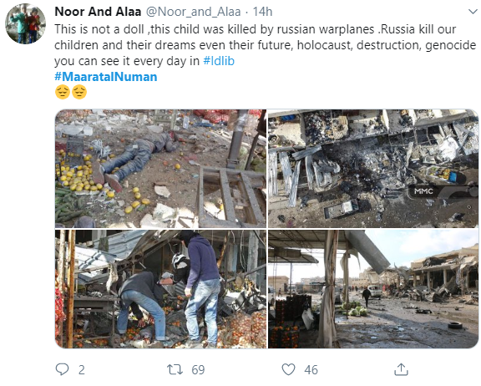Click the retweet count showing 69
Viewport: 481px width, 386px height.
198,370
